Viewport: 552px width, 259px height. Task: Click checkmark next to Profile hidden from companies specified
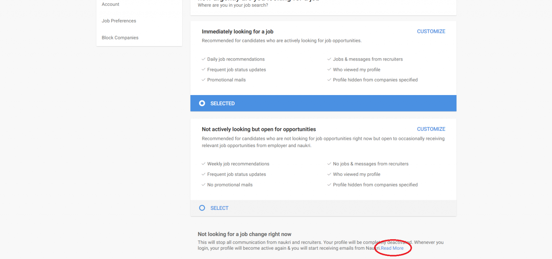pos(329,80)
